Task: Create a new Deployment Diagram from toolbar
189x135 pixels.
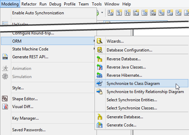Action: point(170,12)
